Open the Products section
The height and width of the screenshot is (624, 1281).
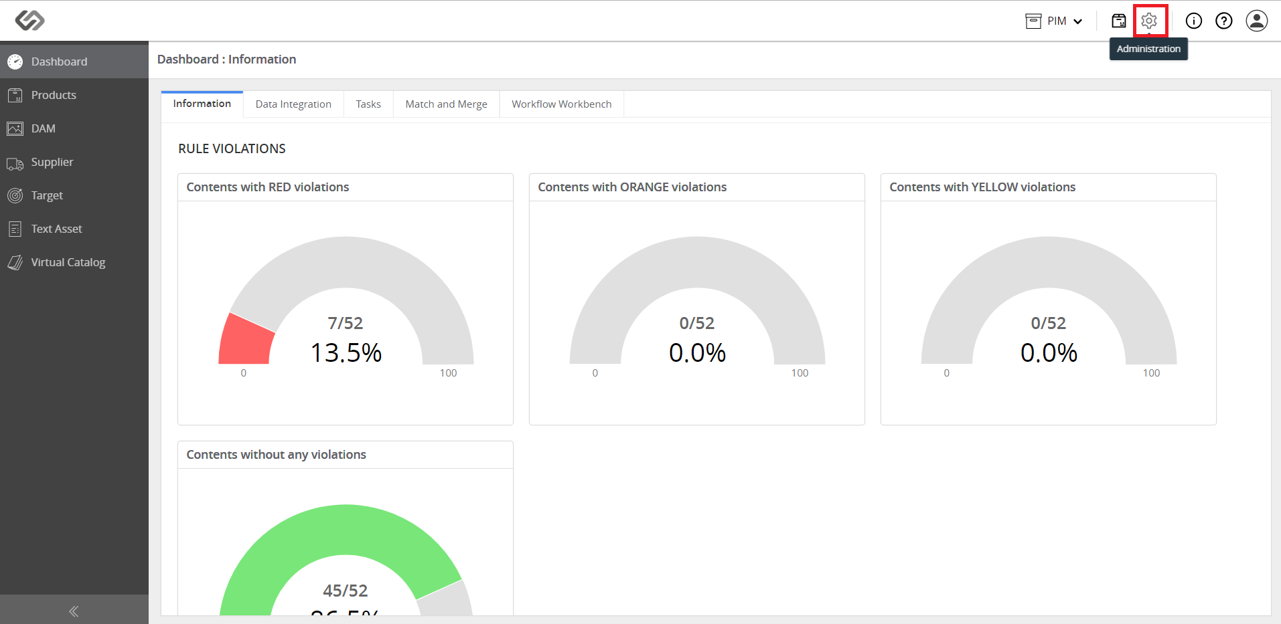pos(54,95)
